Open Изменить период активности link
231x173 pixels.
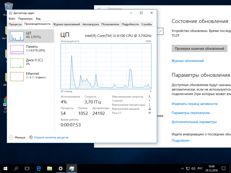tap(194, 104)
